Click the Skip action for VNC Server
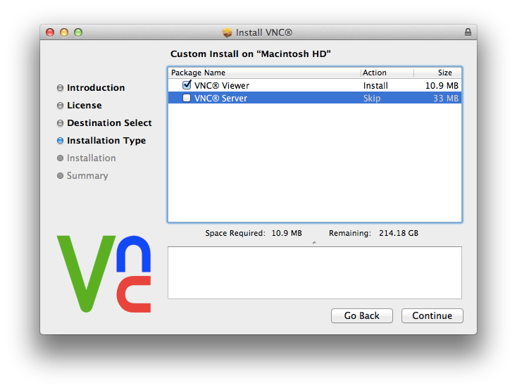 pyautogui.click(x=372, y=99)
